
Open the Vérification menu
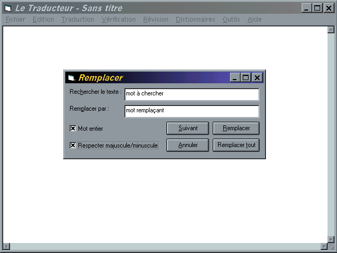118,20
